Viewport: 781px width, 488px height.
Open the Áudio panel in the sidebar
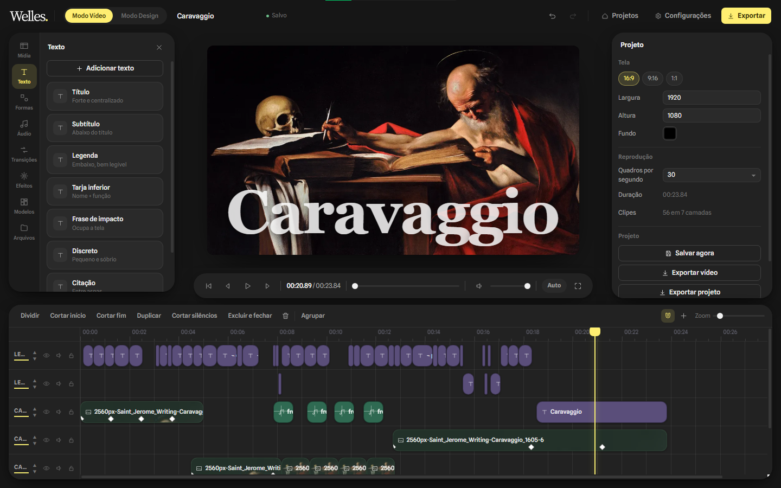point(24,128)
